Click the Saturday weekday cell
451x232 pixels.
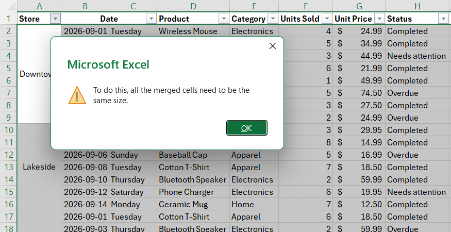(x=133, y=192)
